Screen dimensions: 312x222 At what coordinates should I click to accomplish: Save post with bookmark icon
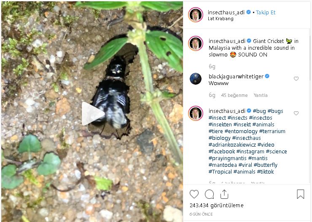pyautogui.click(x=300, y=194)
